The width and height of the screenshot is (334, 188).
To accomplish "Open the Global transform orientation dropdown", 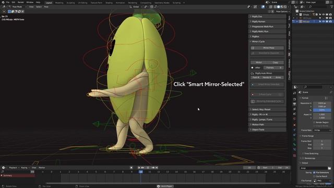I will coord(136,7).
